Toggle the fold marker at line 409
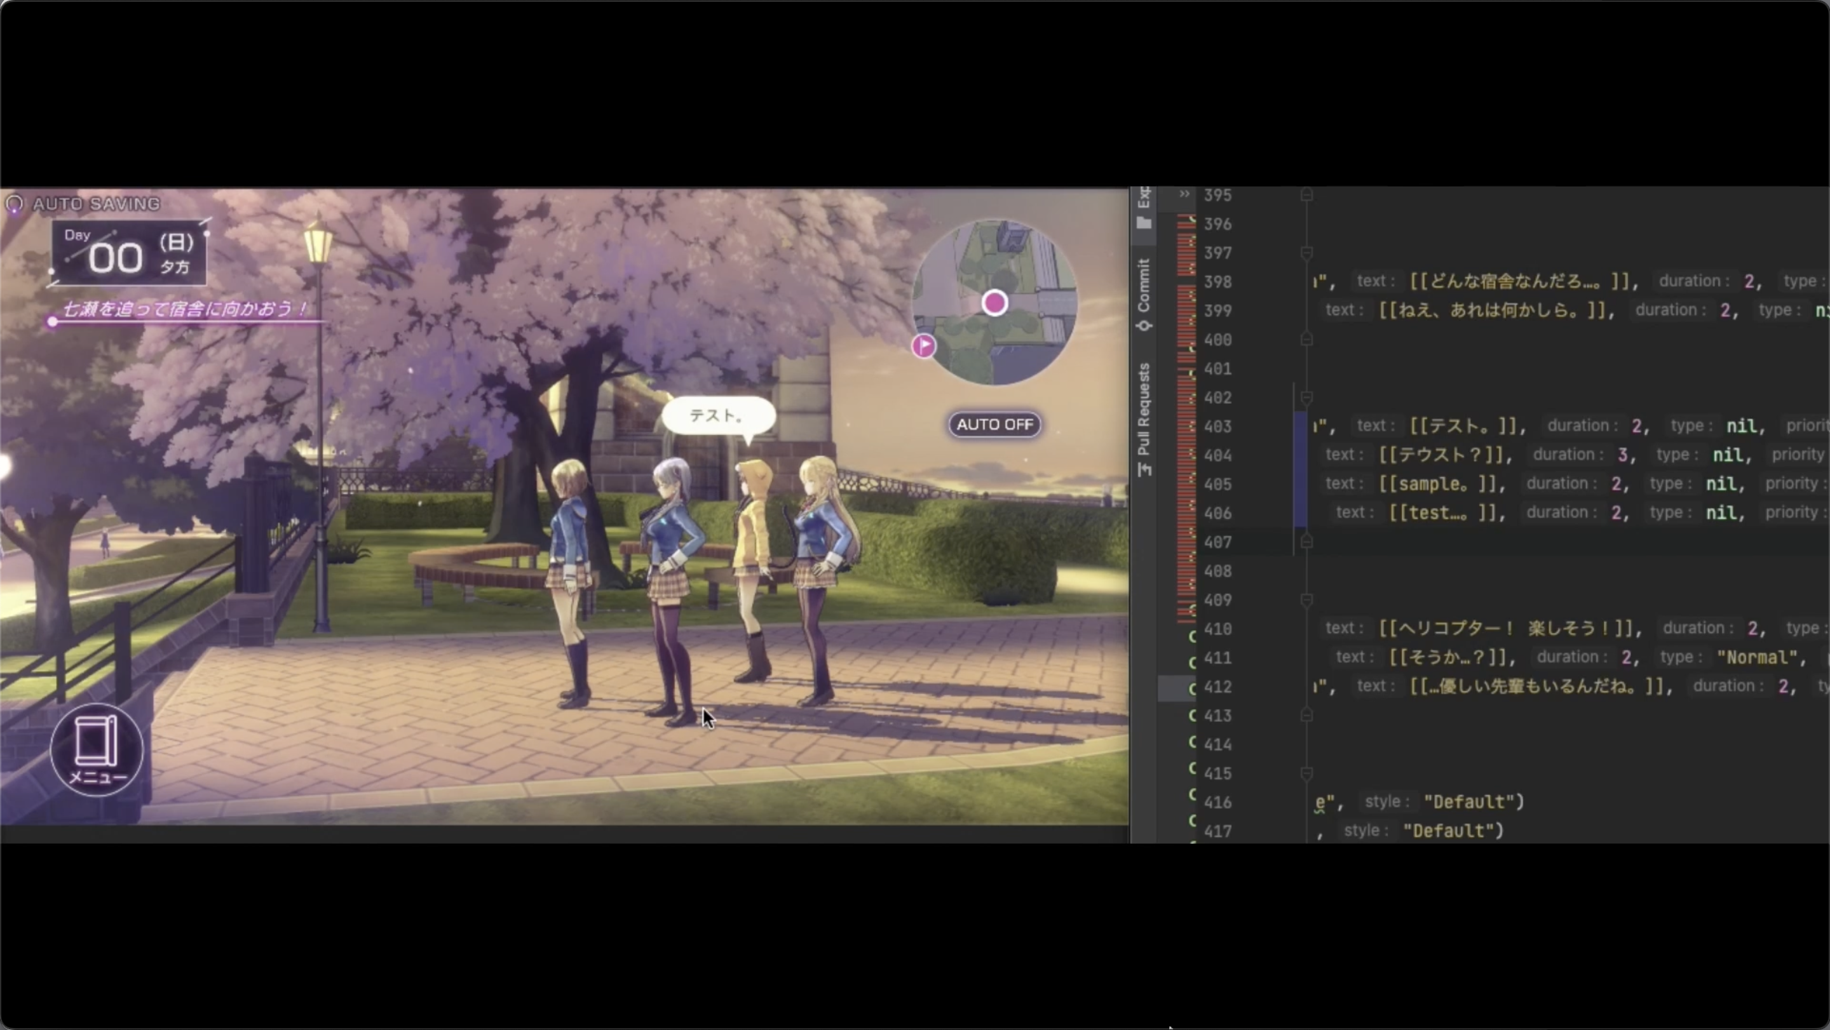 (x=1306, y=600)
